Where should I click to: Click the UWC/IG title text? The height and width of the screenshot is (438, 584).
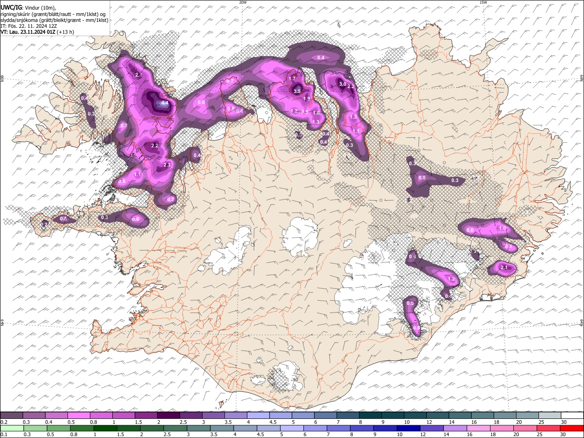[x=11, y=8]
